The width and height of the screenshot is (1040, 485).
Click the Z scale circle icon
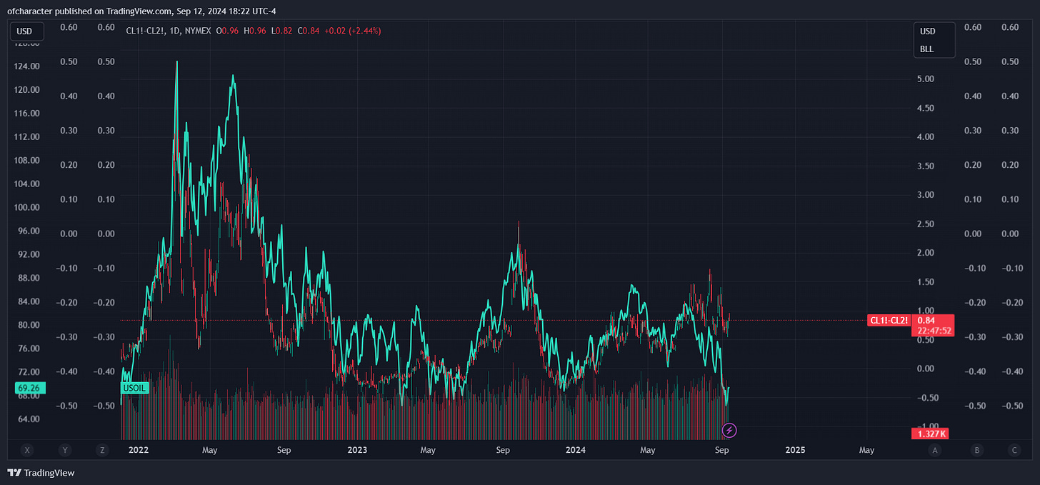coord(103,450)
